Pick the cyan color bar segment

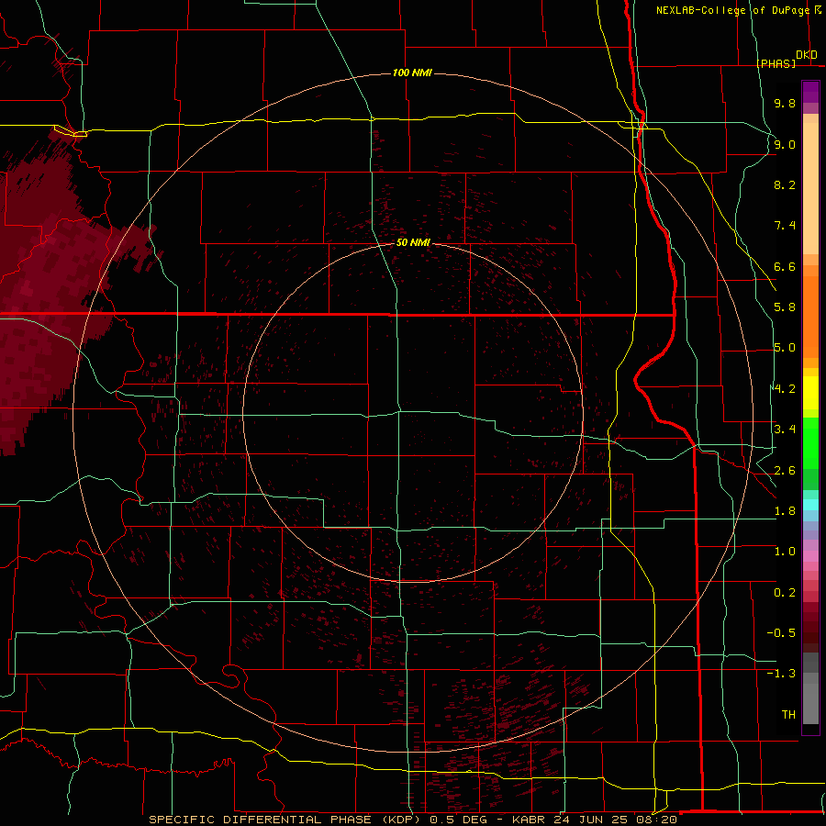click(810, 505)
